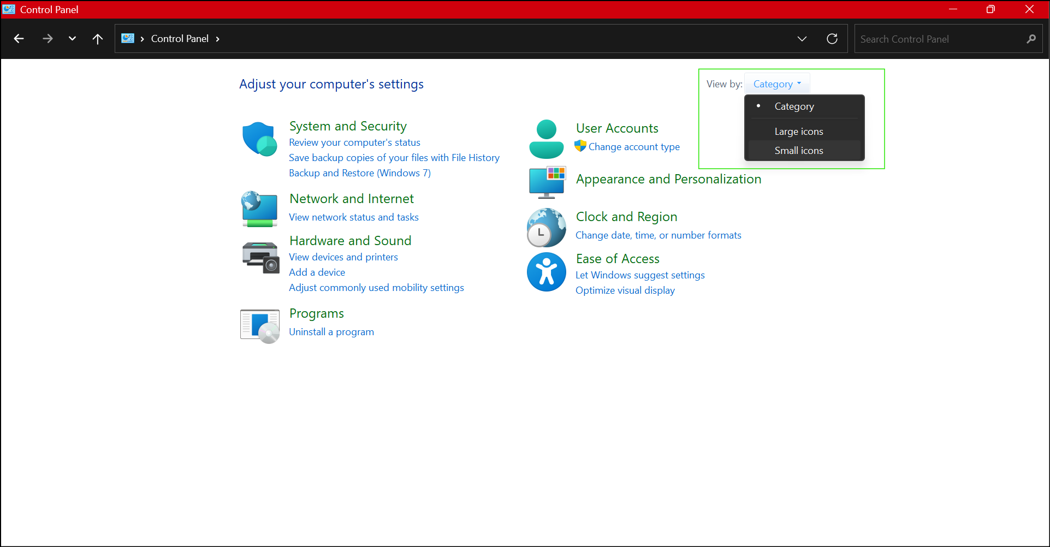Open Programs heading
1050x547 pixels.
pos(317,313)
